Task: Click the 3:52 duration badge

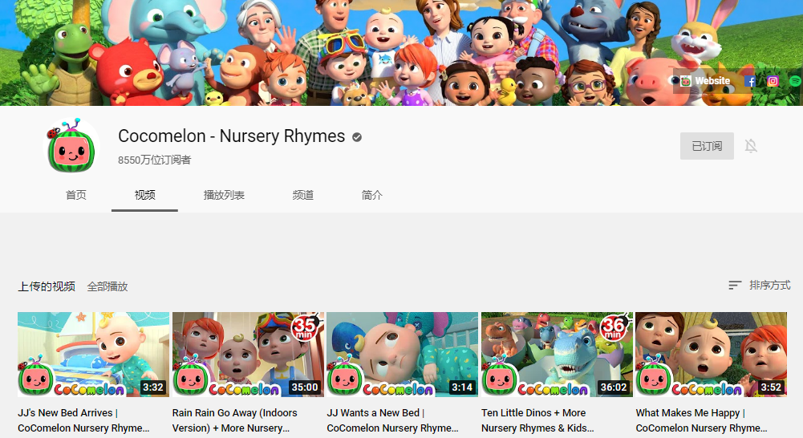Action: (x=771, y=387)
